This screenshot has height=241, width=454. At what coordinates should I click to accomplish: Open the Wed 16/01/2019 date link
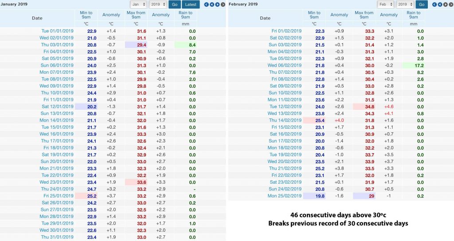56,134
